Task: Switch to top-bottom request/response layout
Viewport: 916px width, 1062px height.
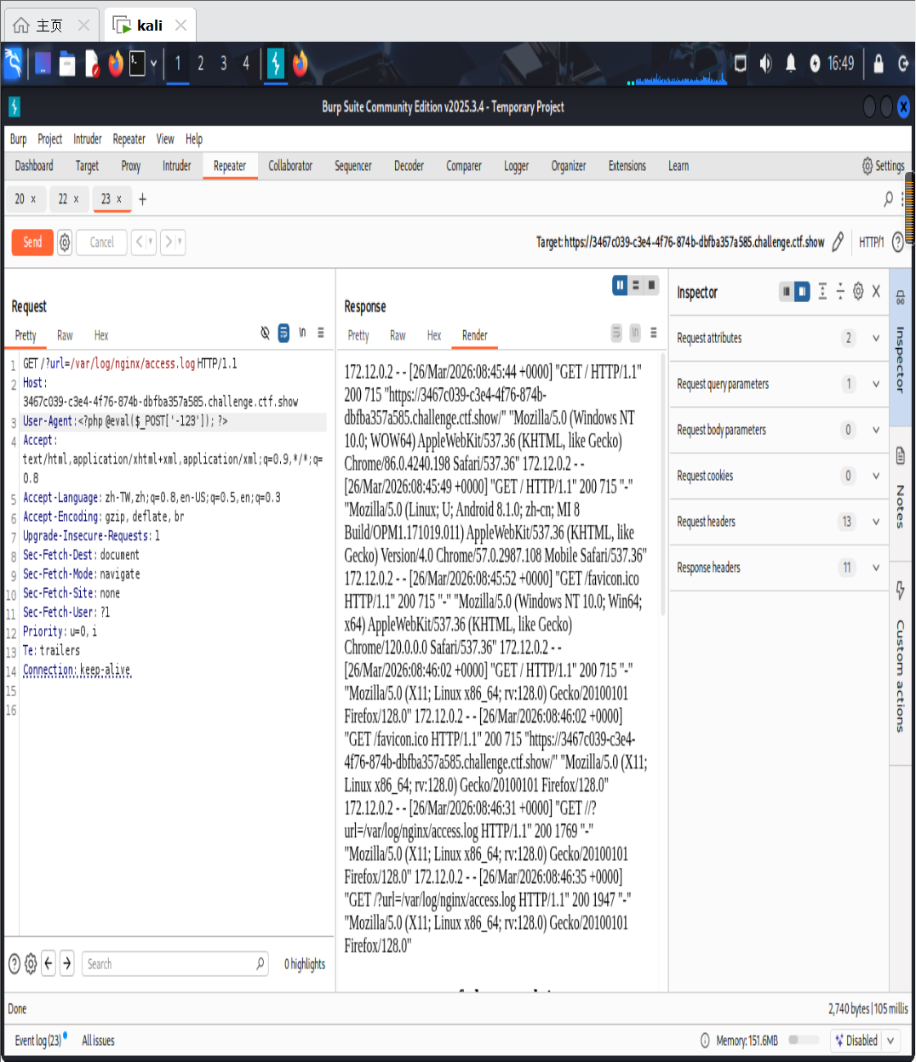Action: (636, 286)
